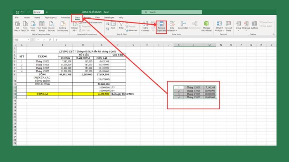Switch to the Insert tab
289x162 pixels.
(x=37, y=18)
